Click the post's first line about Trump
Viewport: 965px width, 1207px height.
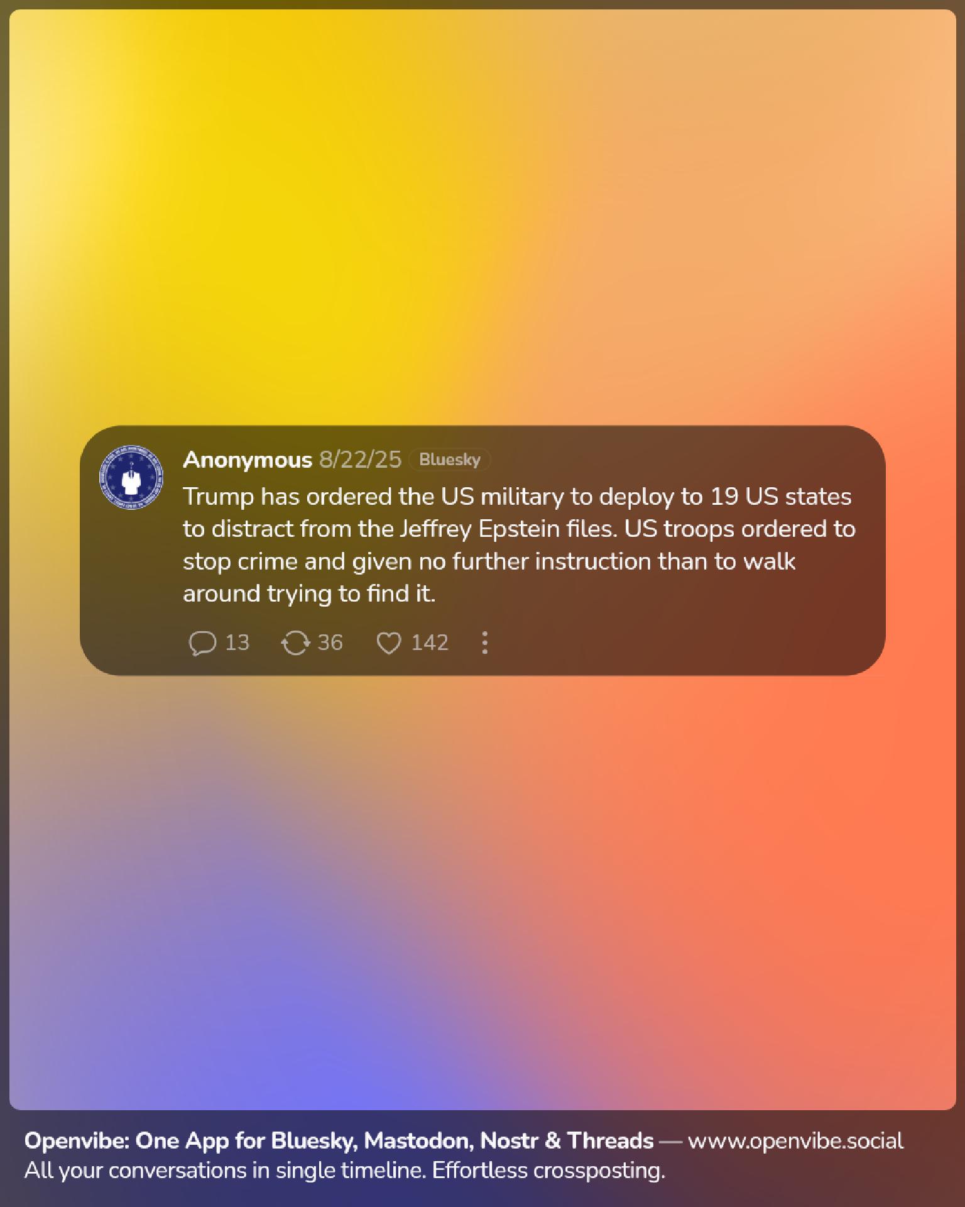[x=517, y=497]
